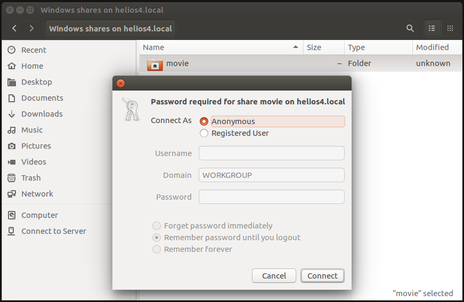Open Connect to Server in sidebar

[47, 231]
